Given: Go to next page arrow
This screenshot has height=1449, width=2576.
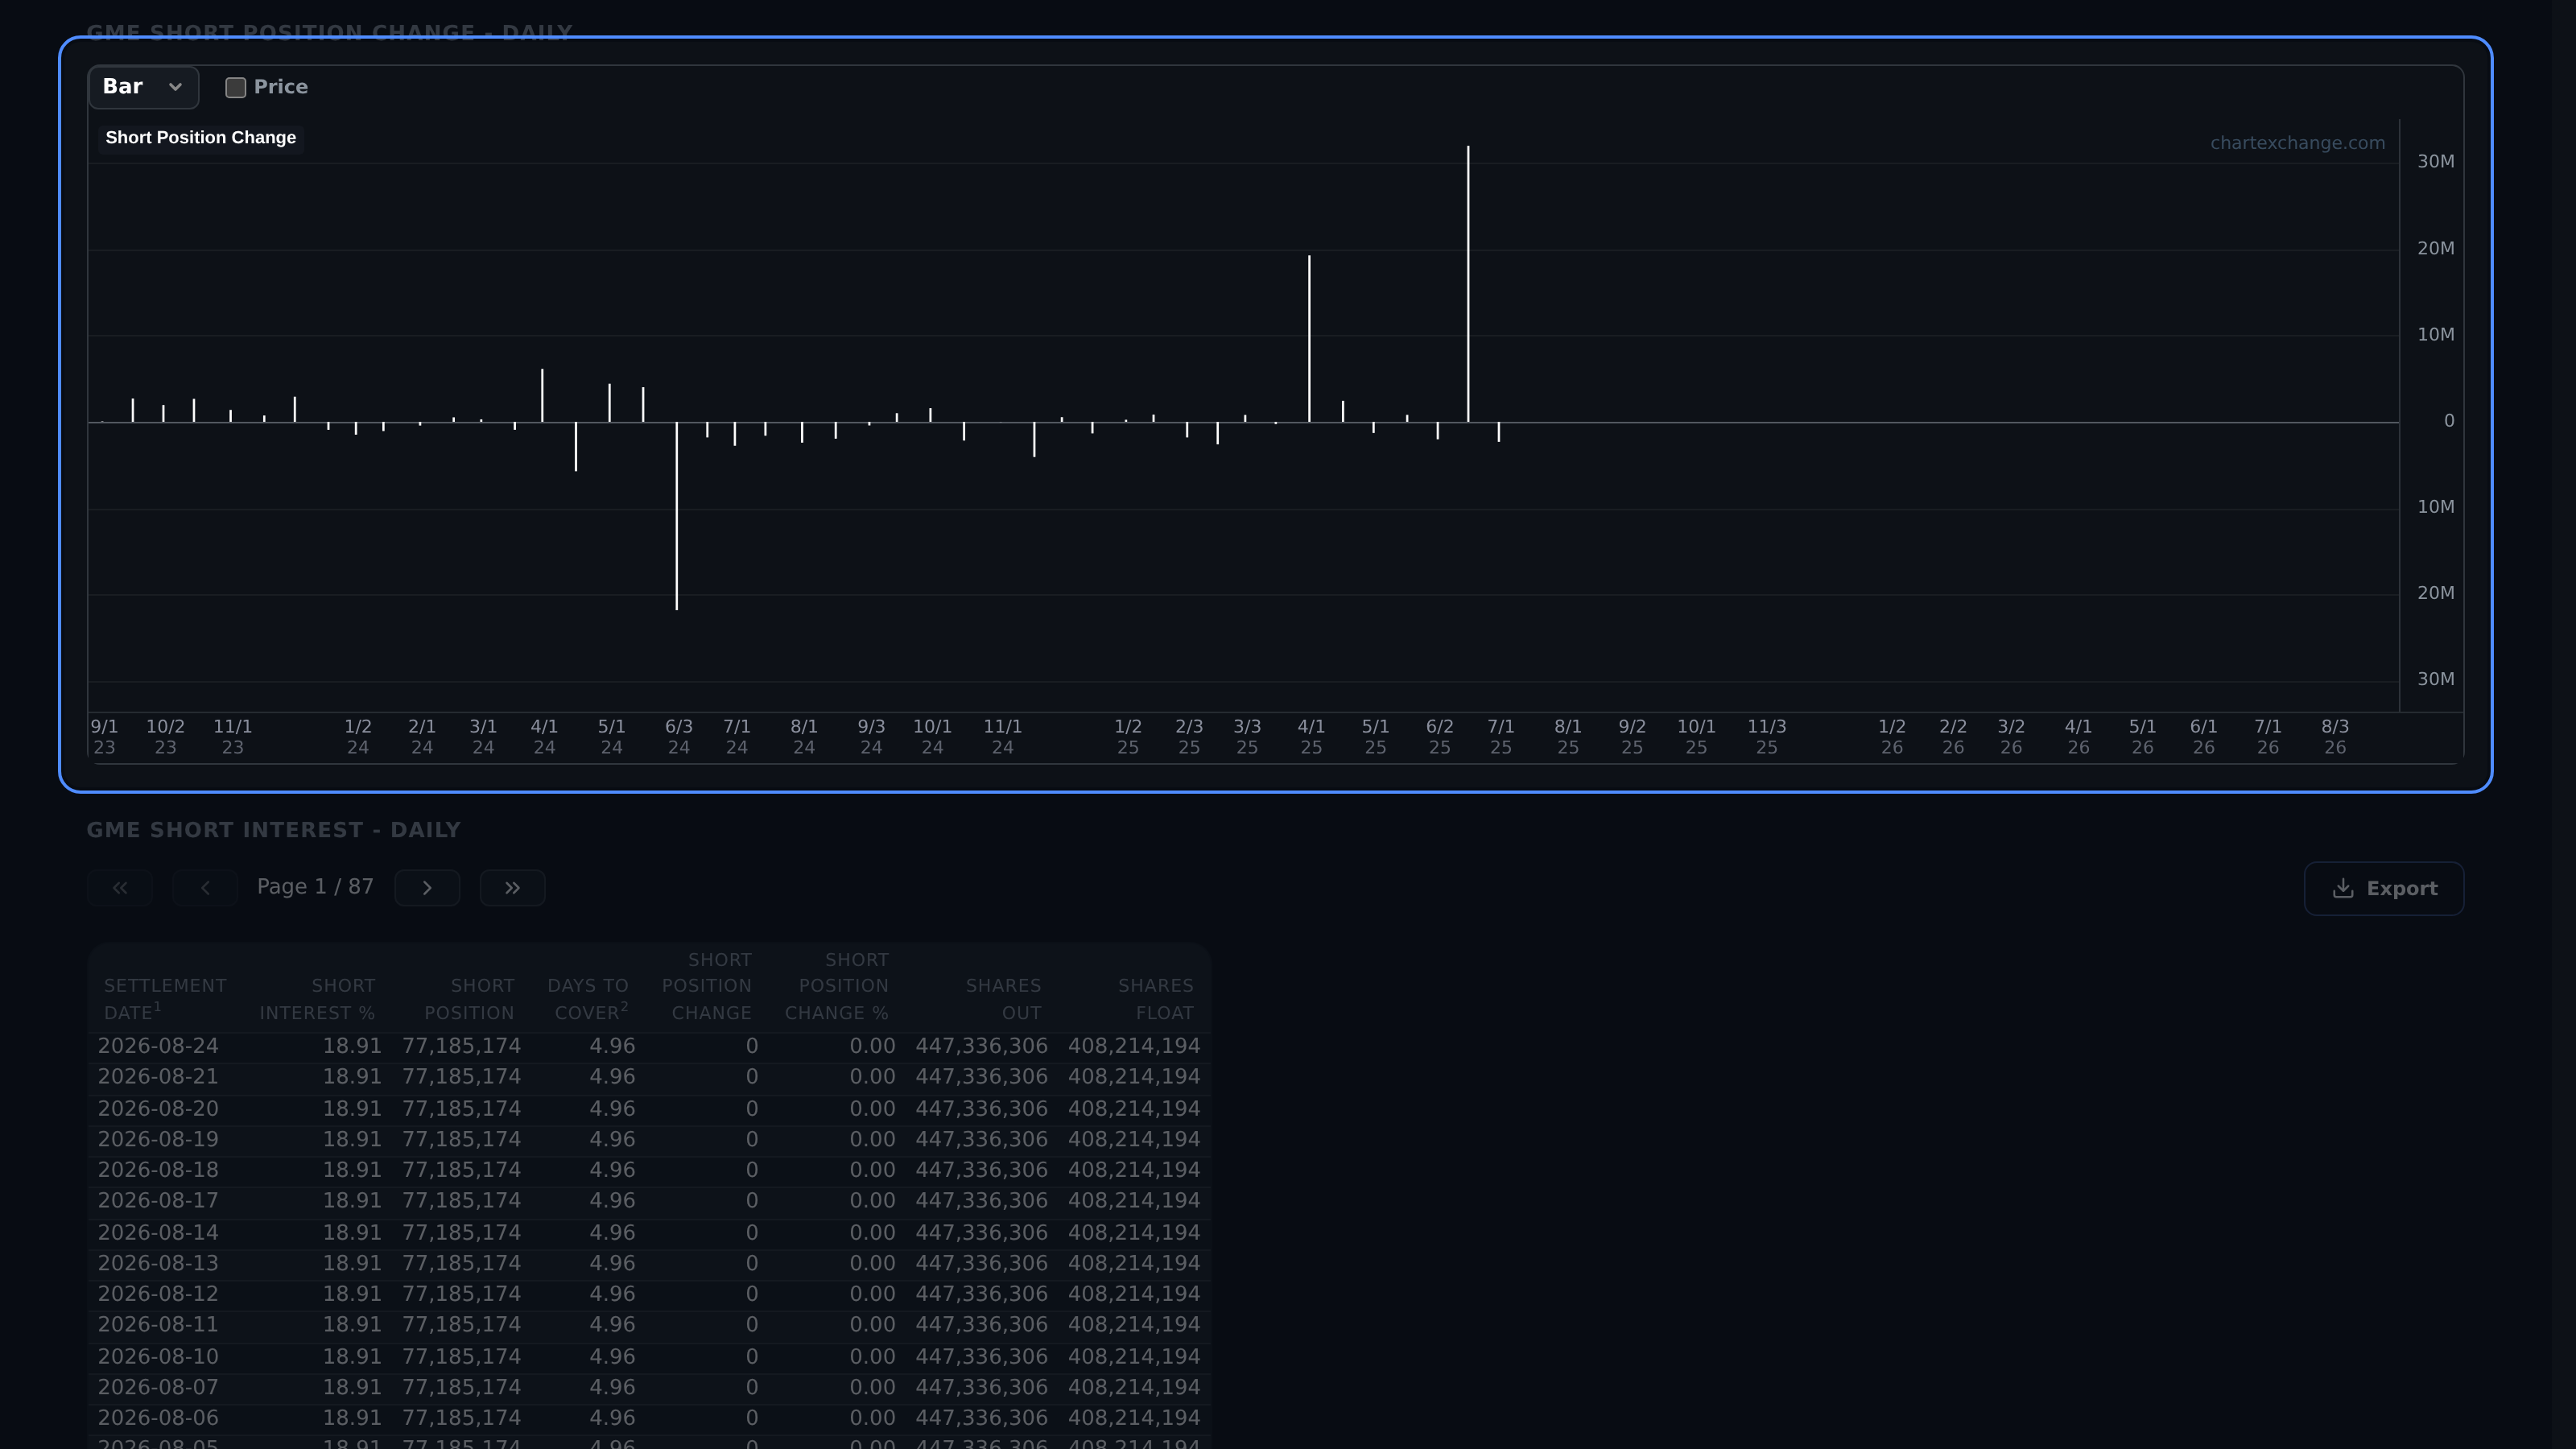Looking at the screenshot, I should [x=427, y=888].
